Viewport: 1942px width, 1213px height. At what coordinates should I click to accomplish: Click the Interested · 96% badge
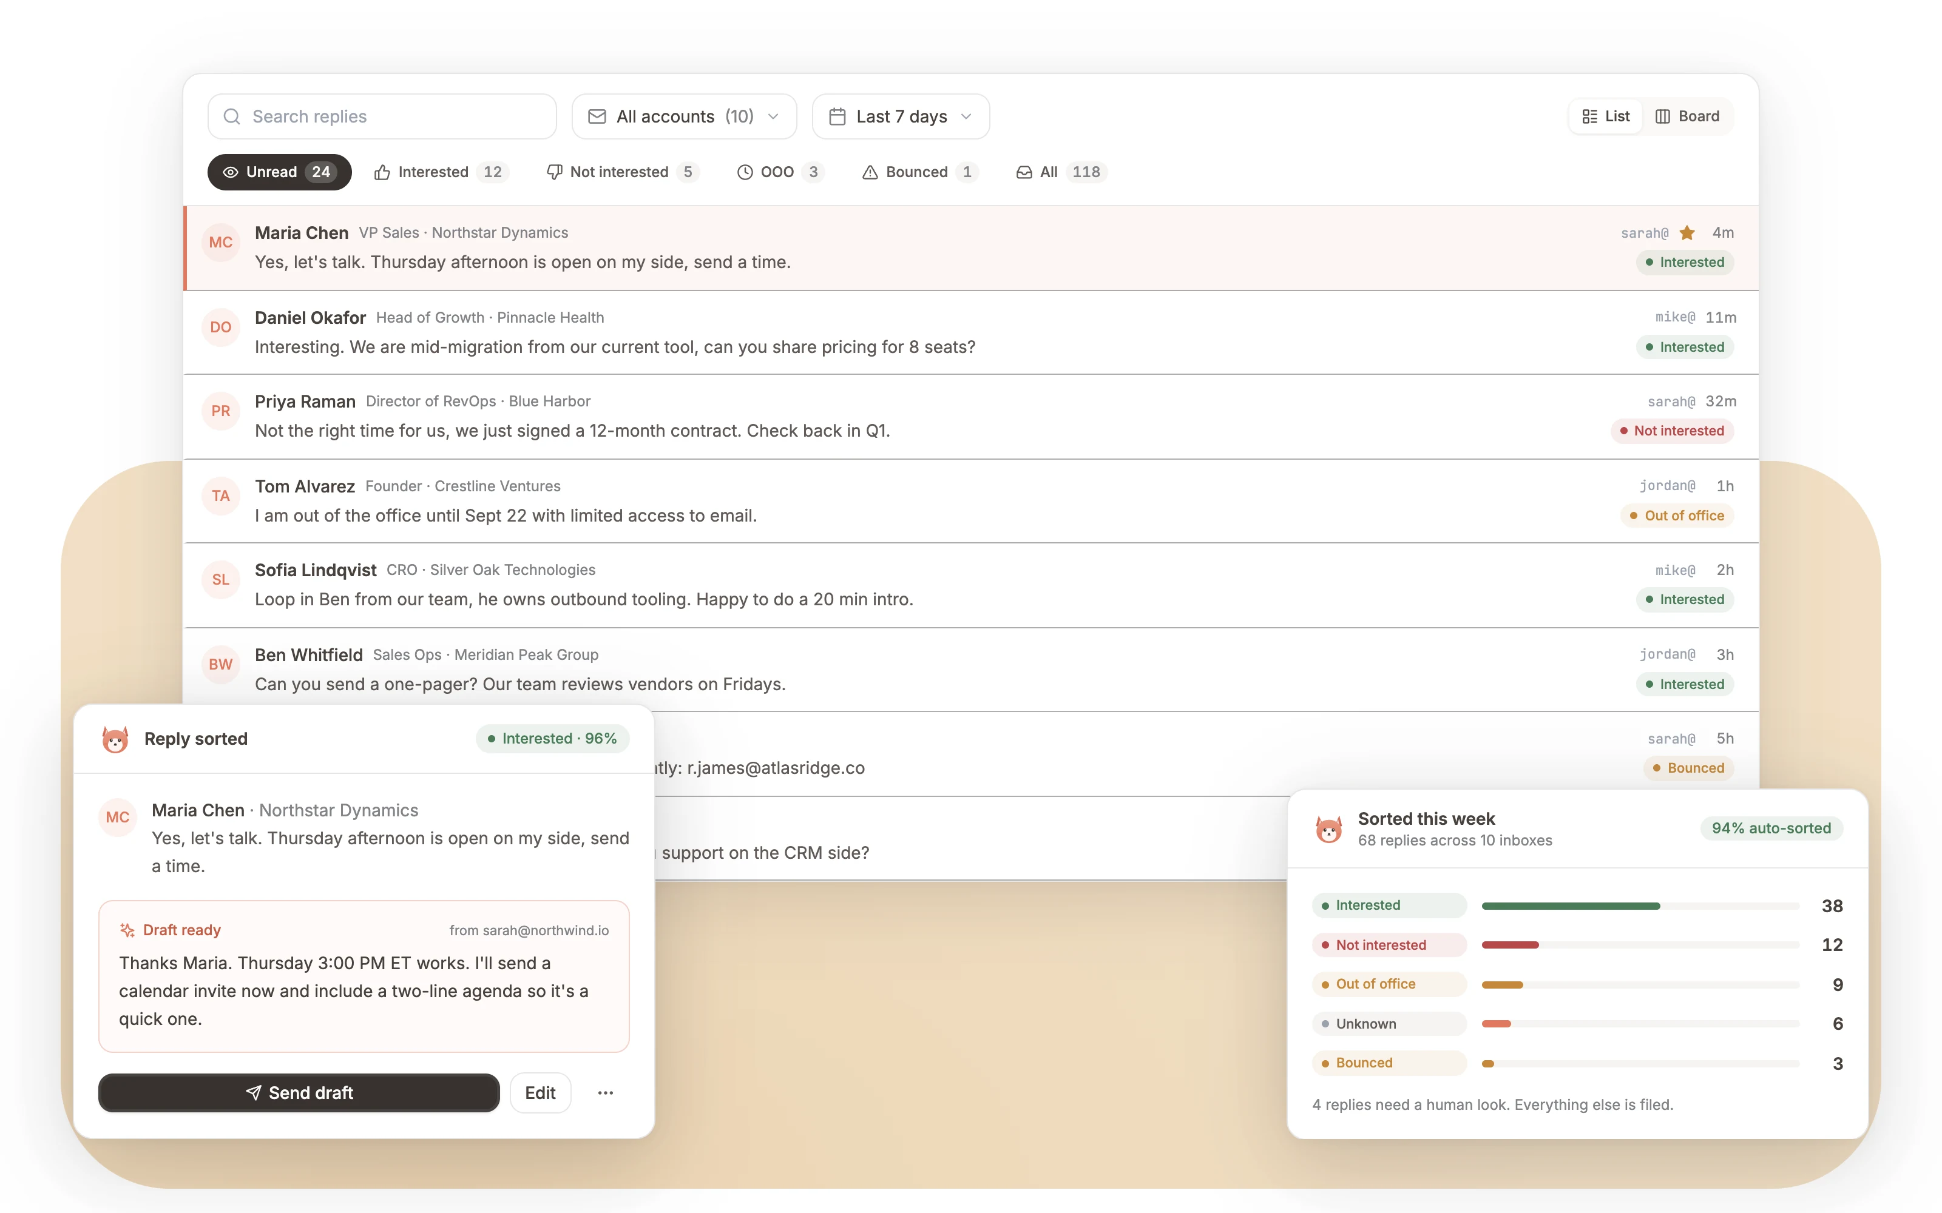click(x=552, y=738)
